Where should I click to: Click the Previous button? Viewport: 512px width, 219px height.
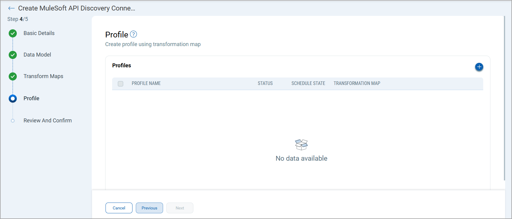point(149,208)
